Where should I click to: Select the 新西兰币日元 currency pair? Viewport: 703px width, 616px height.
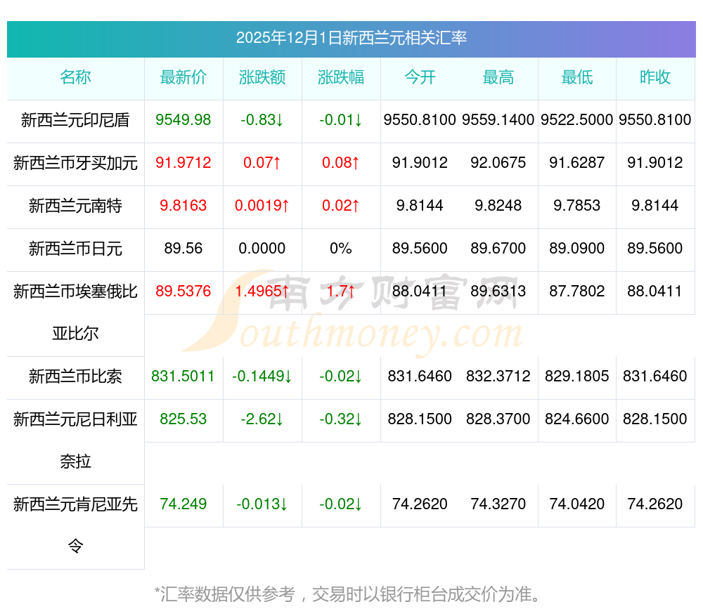point(75,249)
